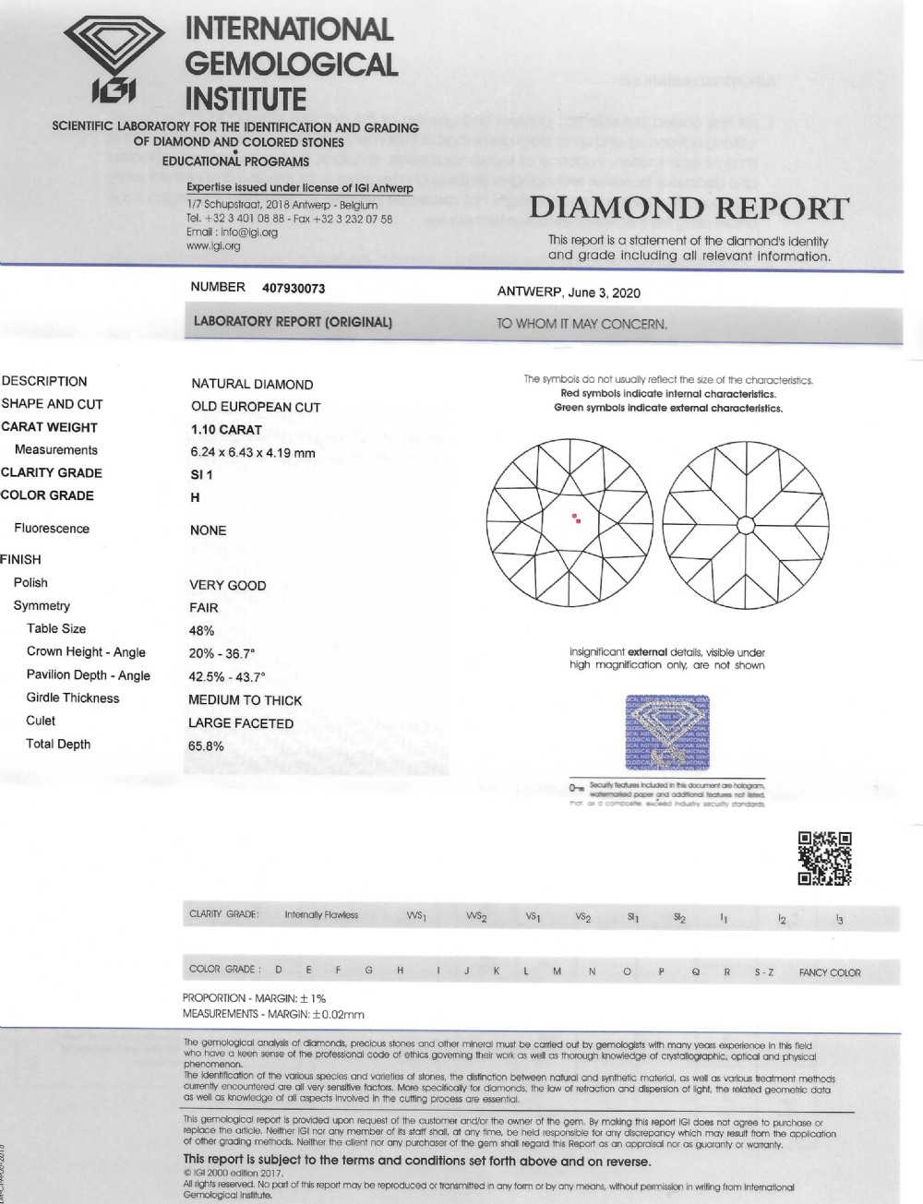Click 'MEASUREMENTS - MARGIN: ±0.02mm' text
The height and width of the screenshot is (1204, 923).
(x=273, y=1014)
